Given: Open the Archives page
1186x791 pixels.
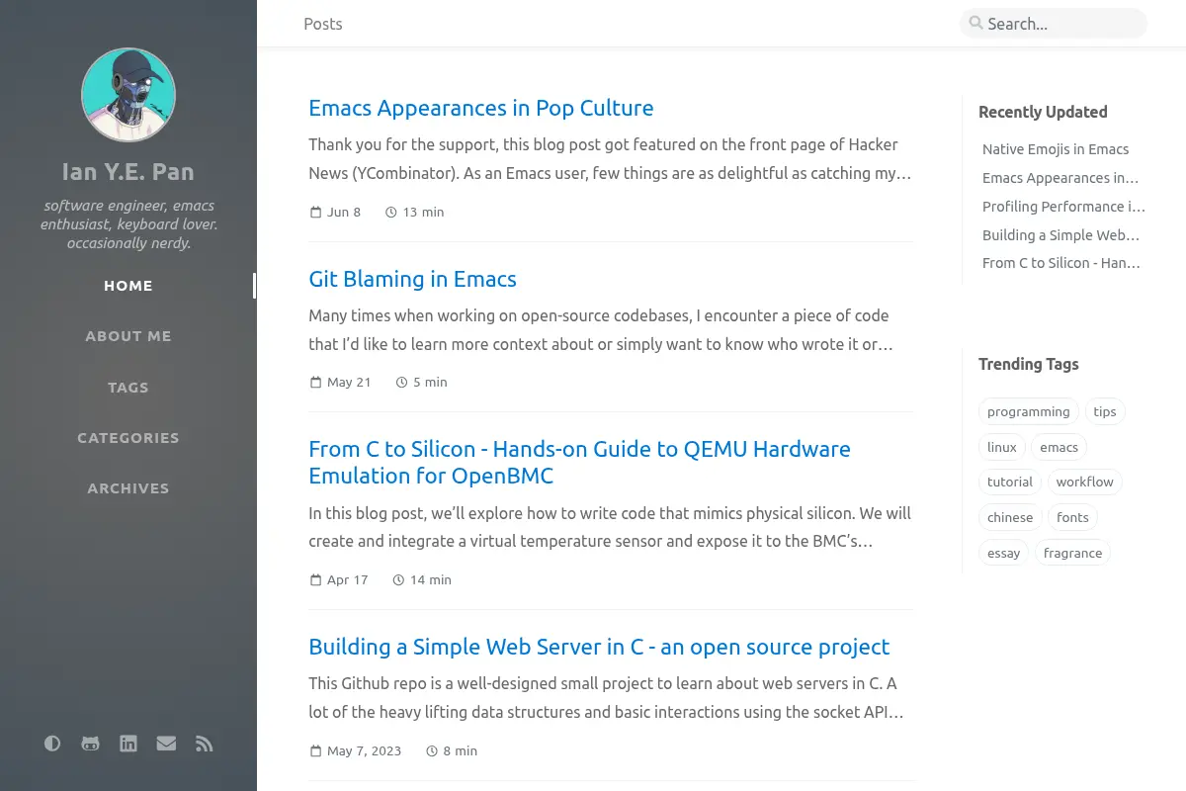Looking at the screenshot, I should (128, 488).
